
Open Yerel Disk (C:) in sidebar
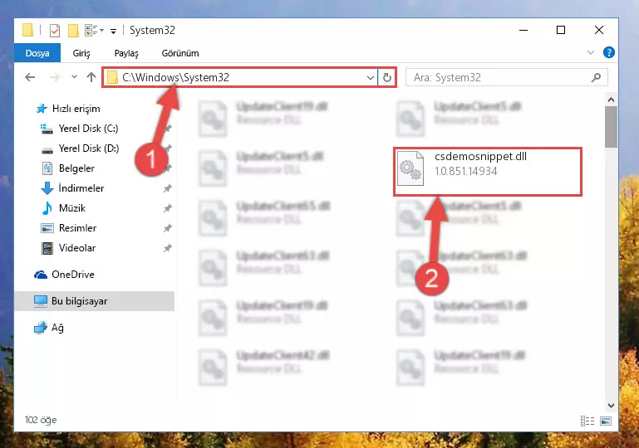tap(88, 129)
